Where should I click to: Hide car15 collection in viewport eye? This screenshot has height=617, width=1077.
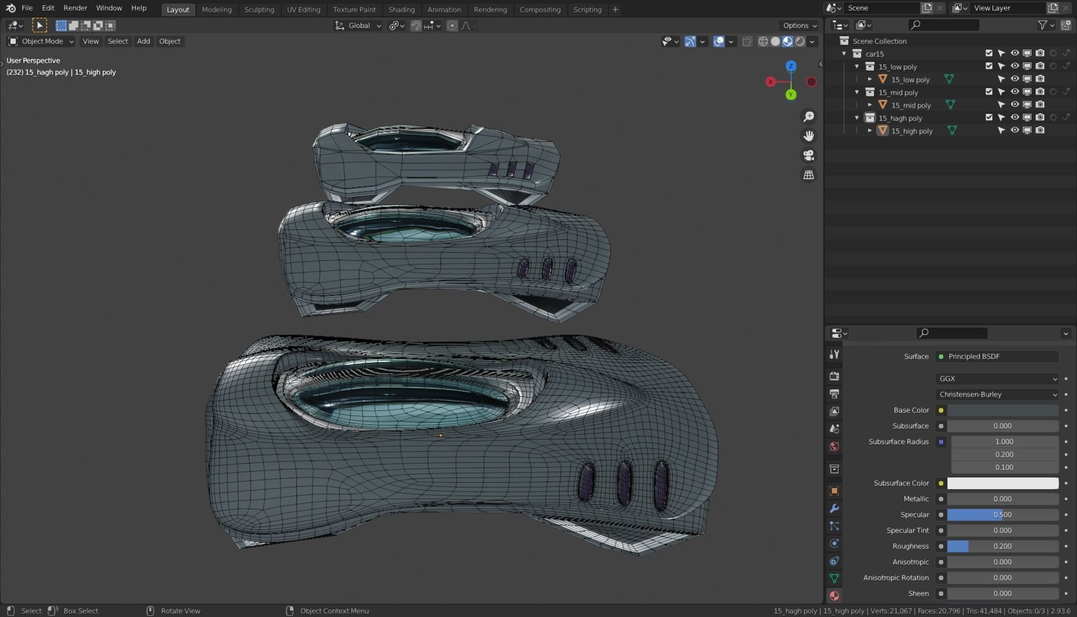(1015, 53)
